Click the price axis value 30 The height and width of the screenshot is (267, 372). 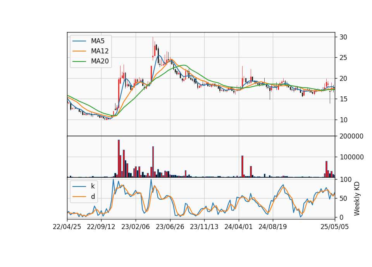point(343,37)
